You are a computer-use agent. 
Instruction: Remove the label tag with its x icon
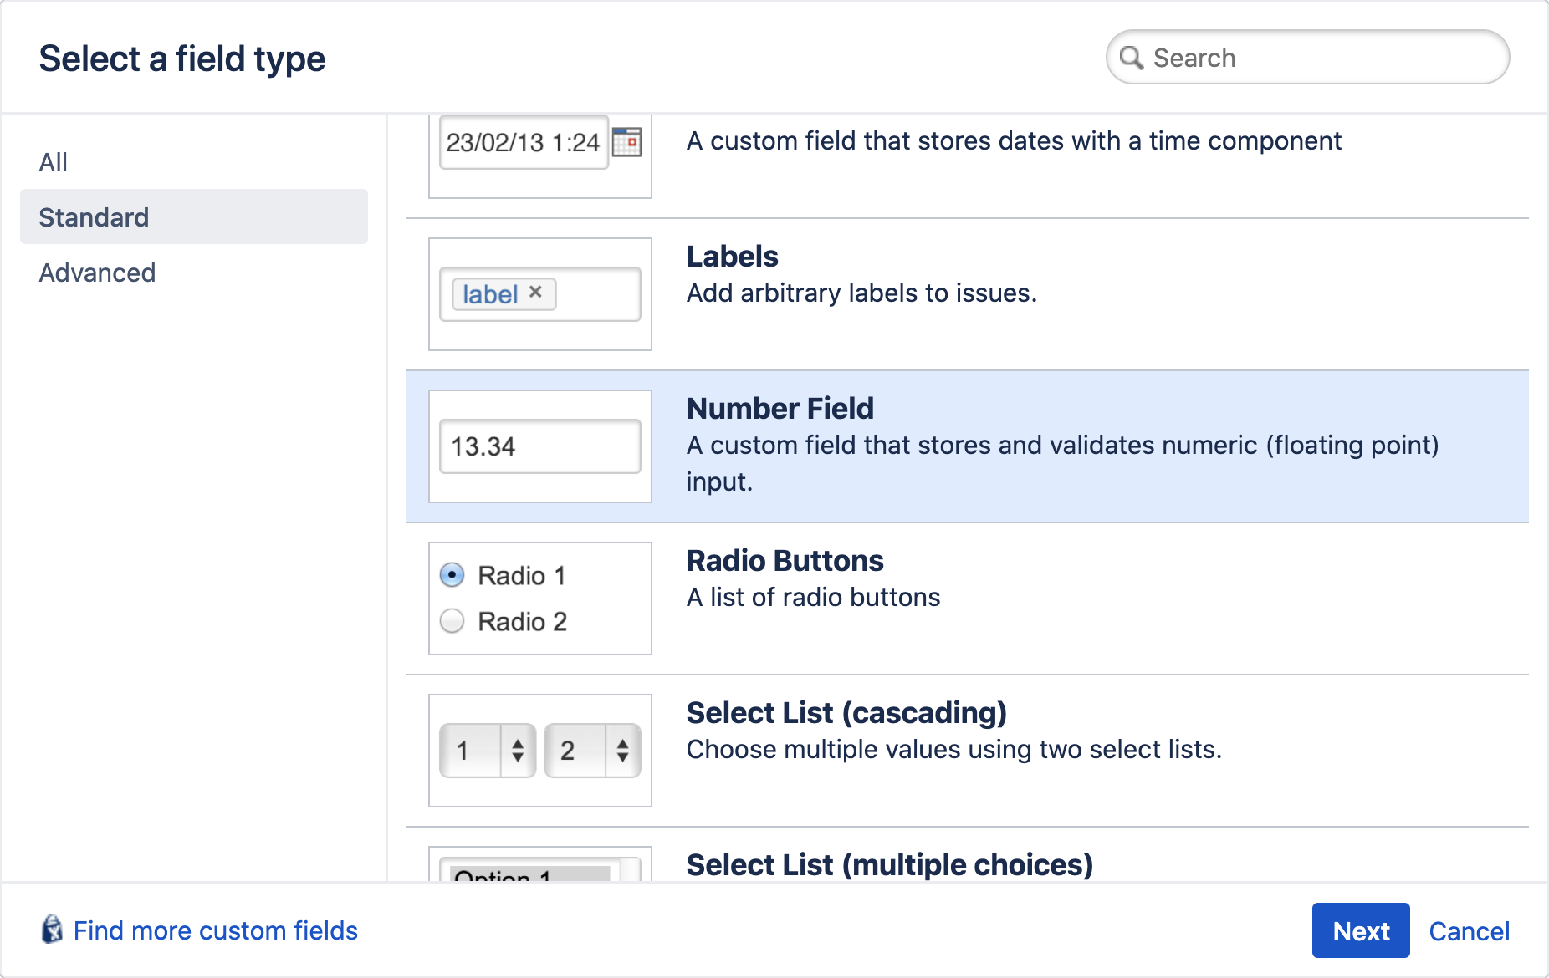tap(536, 293)
